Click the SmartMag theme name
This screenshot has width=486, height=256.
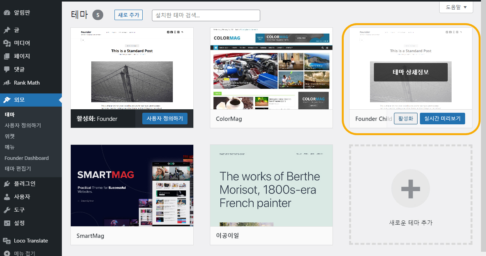point(90,236)
